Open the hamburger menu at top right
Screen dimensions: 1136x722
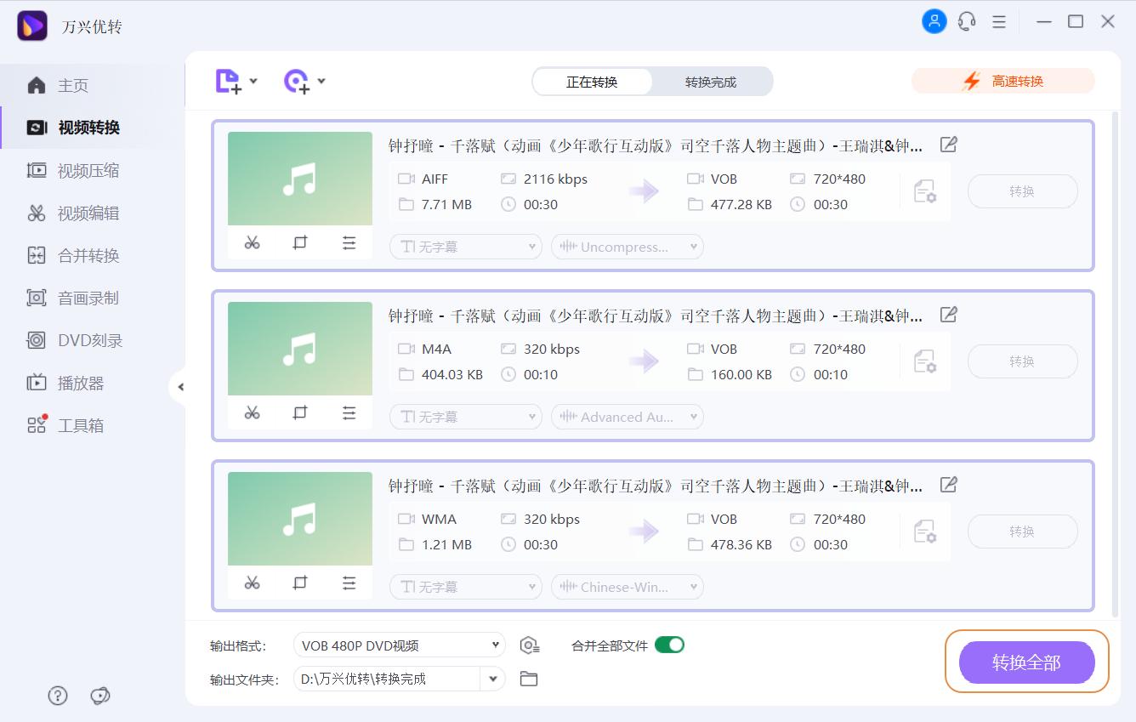click(x=999, y=21)
